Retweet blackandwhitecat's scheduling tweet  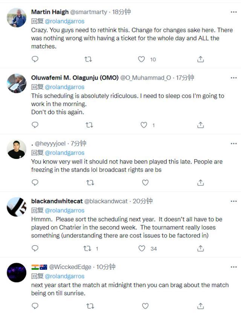coord(87,248)
